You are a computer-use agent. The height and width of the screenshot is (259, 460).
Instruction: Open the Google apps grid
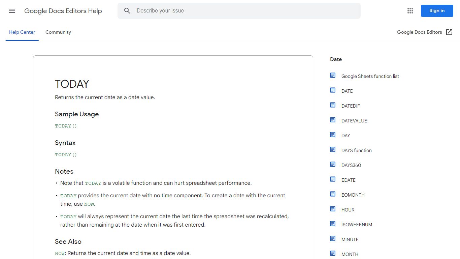(410, 11)
